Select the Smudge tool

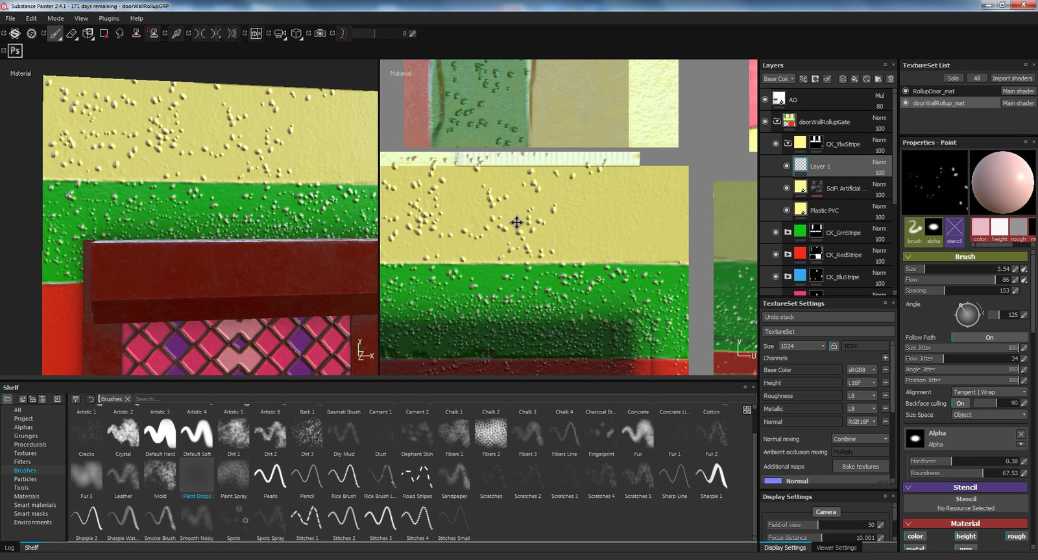[x=120, y=34]
